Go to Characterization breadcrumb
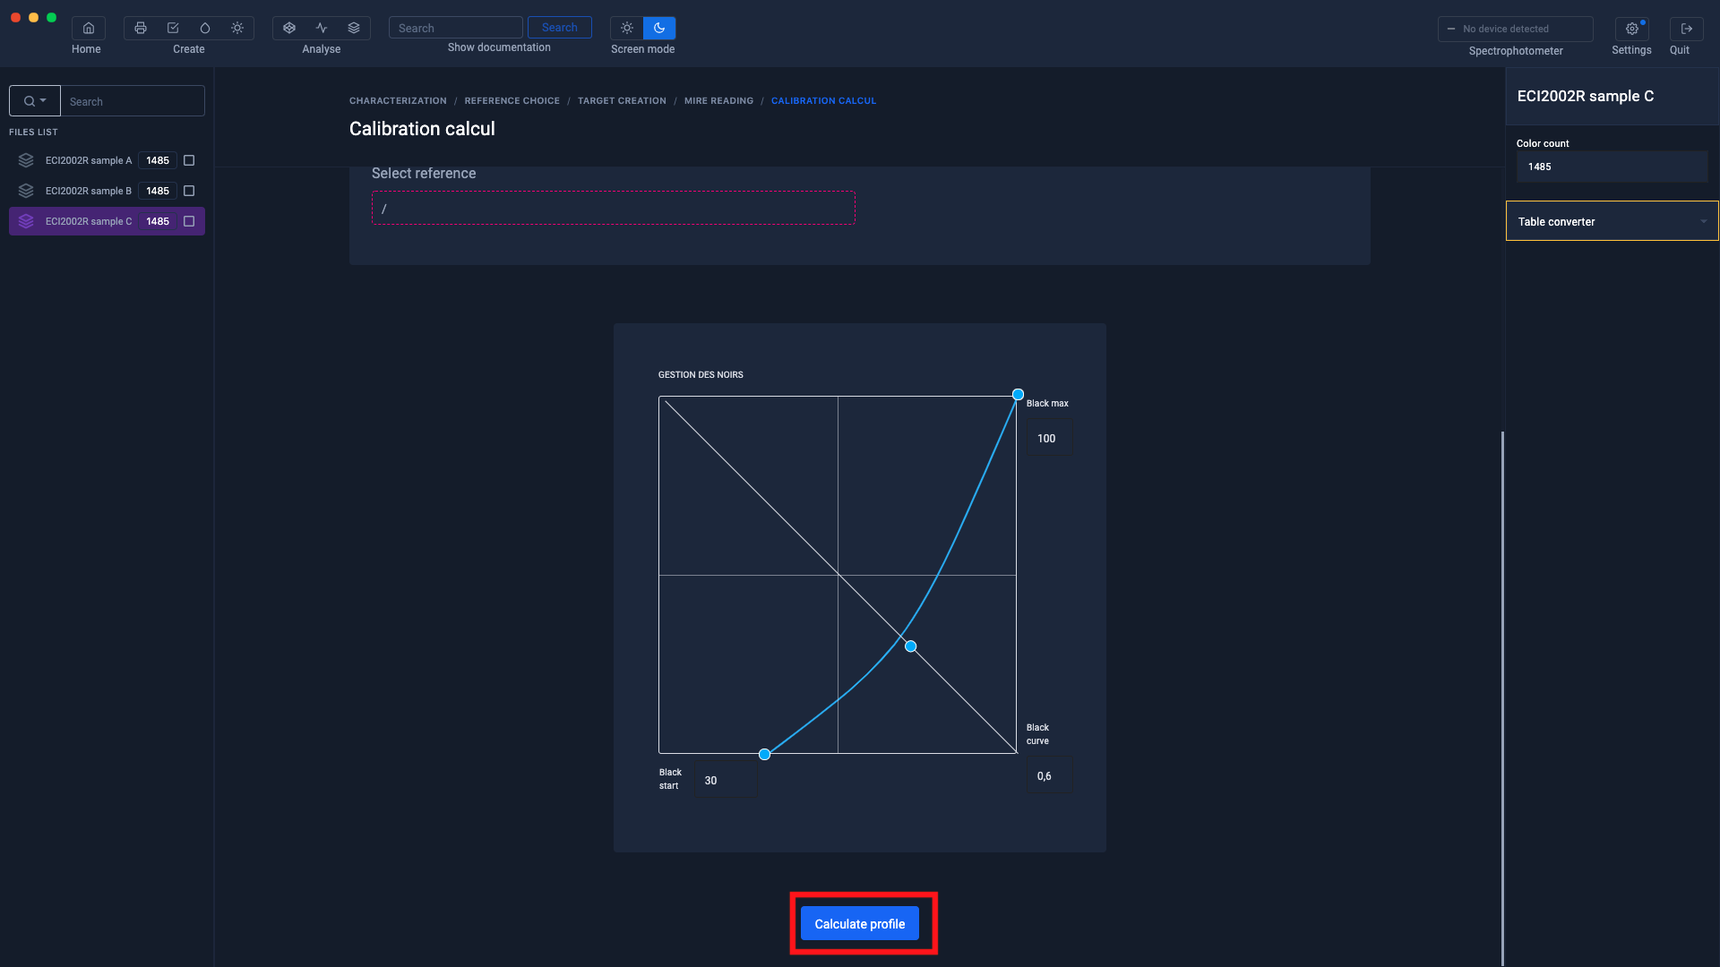The height and width of the screenshot is (967, 1720). 398,100
